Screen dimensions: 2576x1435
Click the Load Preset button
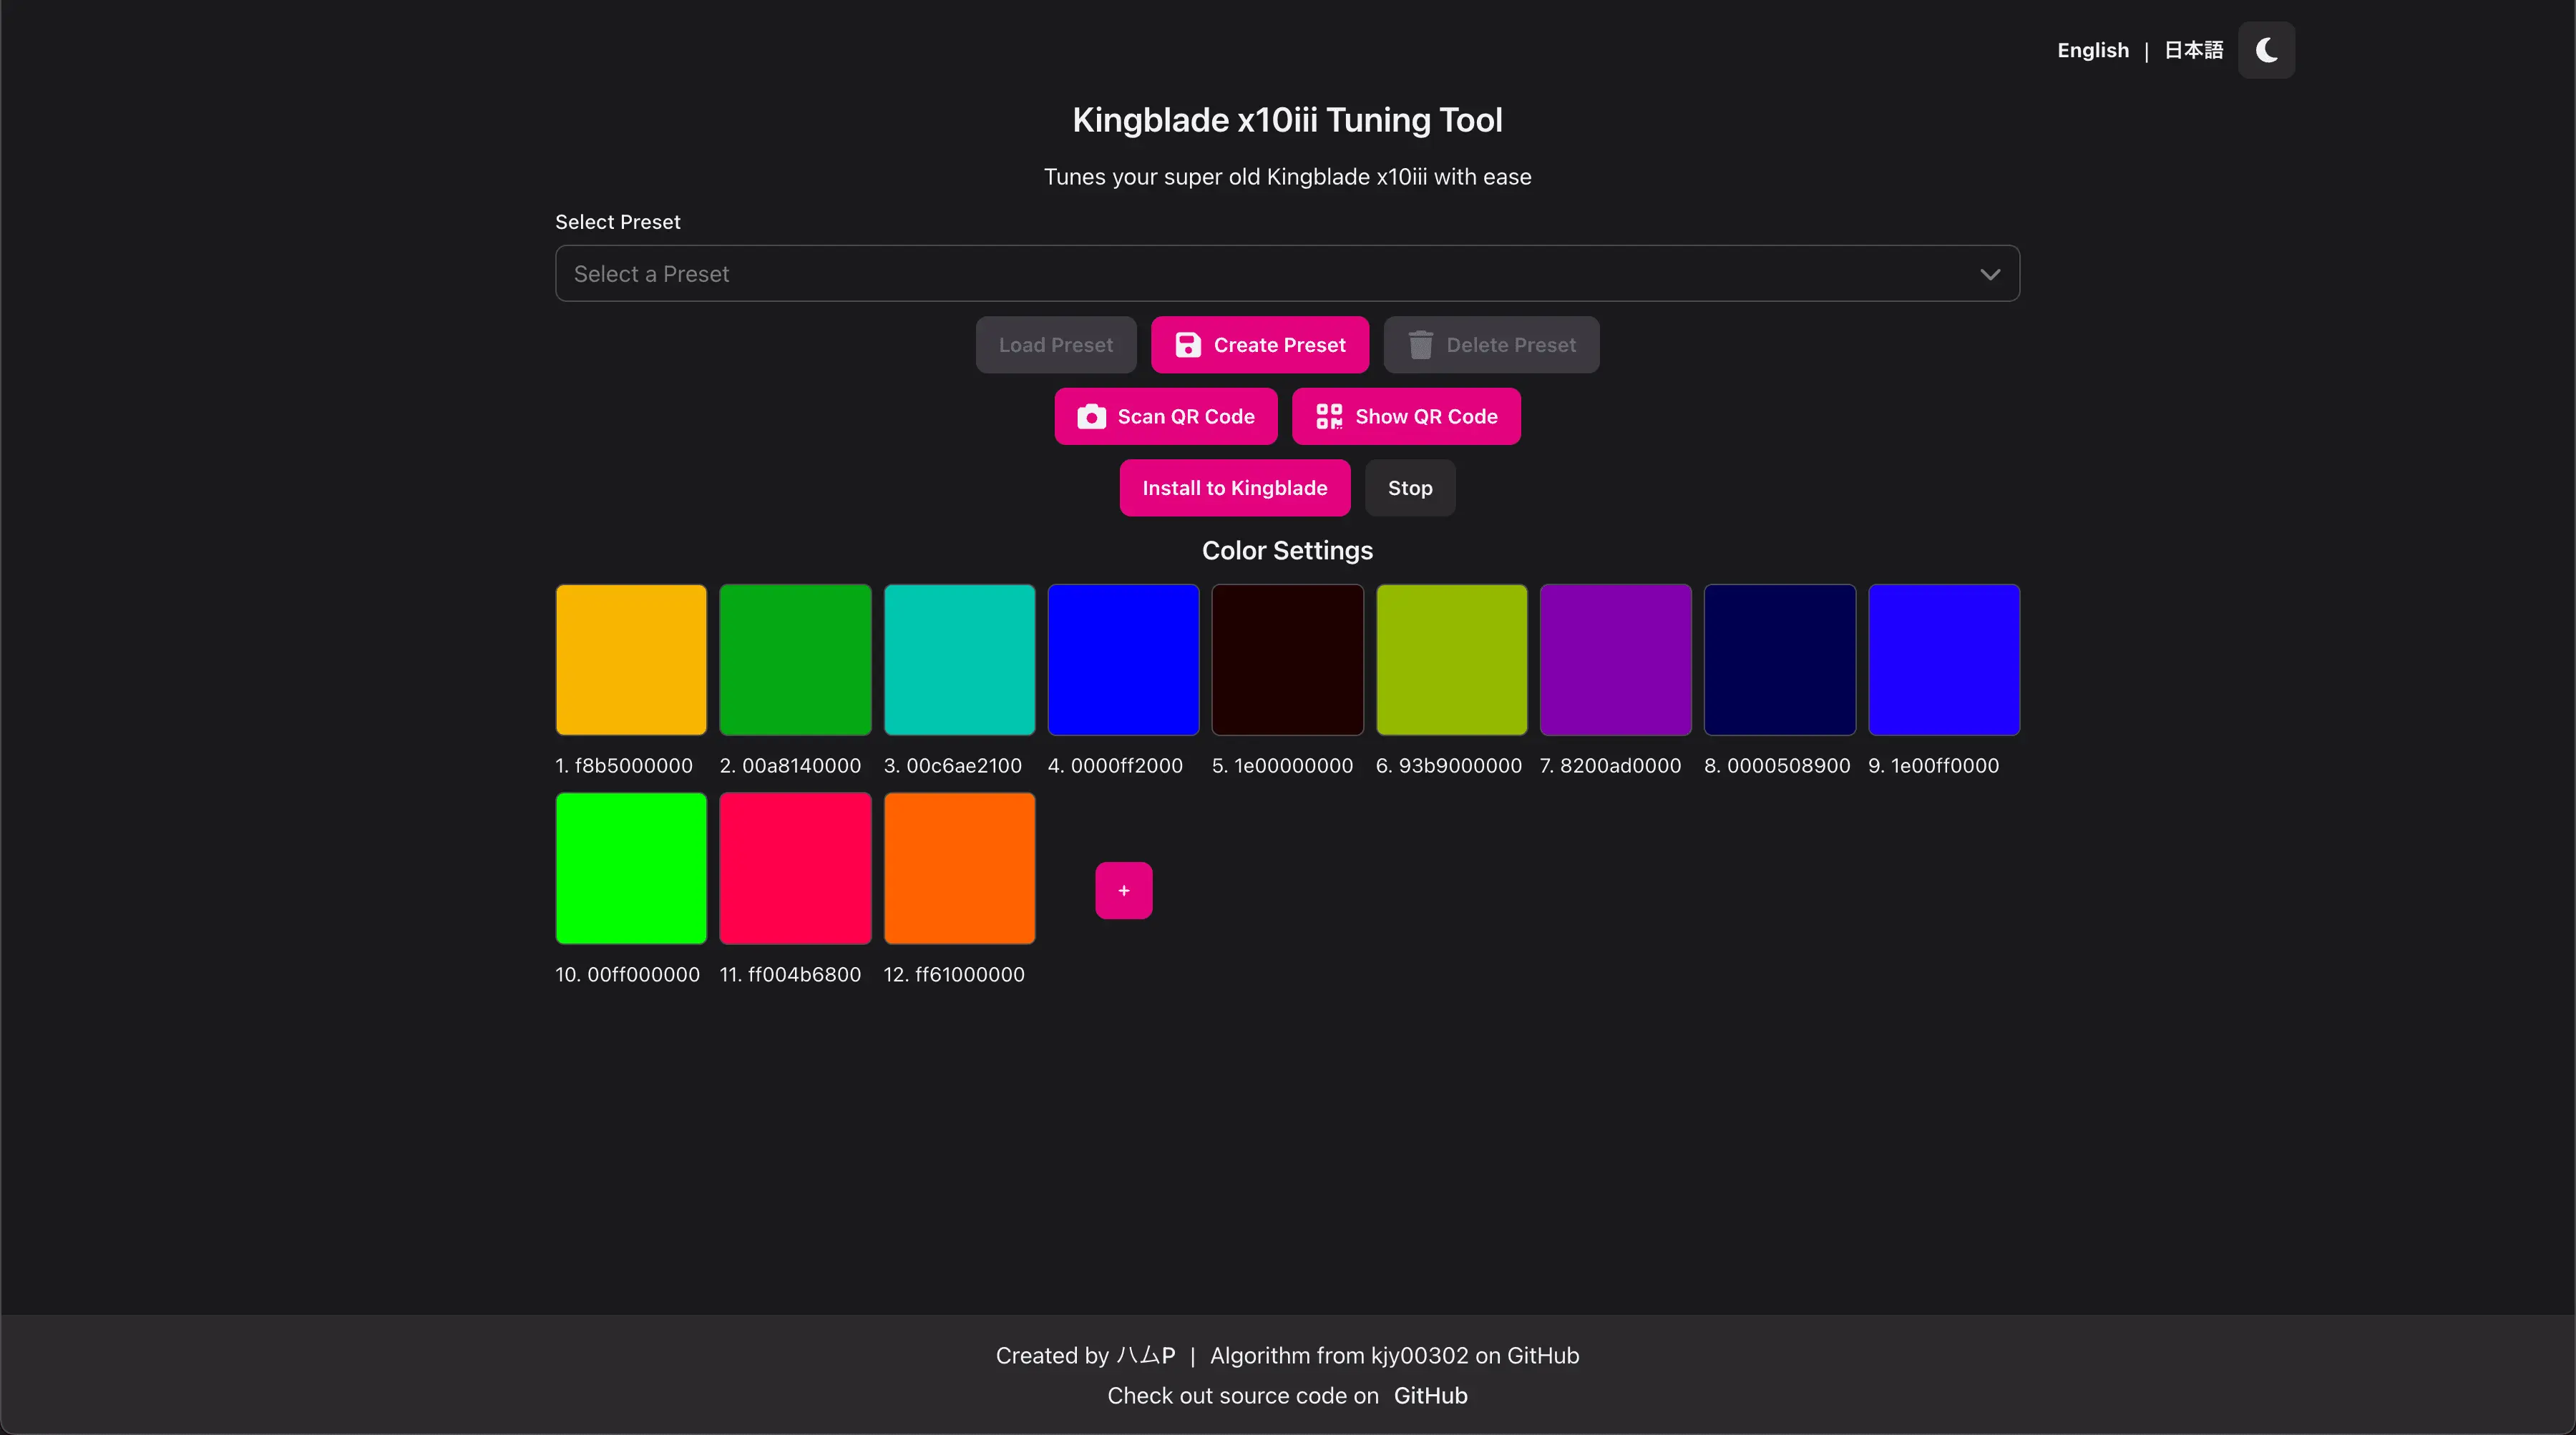1056,345
